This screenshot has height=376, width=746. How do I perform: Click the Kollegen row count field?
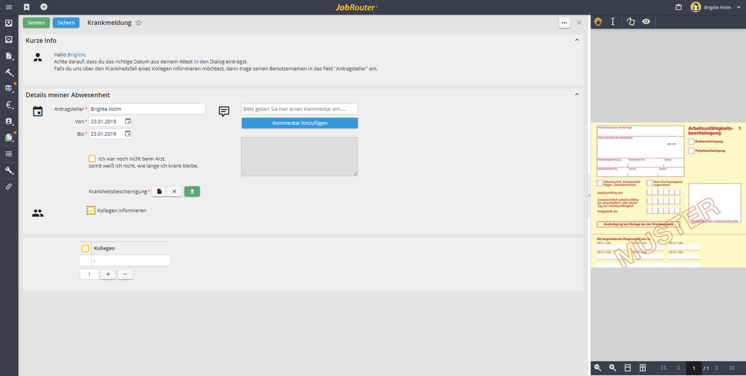[x=89, y=274]
